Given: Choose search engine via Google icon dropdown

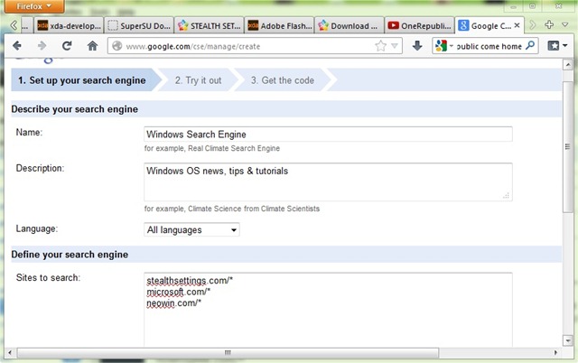Looking at the screenshot, I should point(443,46).
